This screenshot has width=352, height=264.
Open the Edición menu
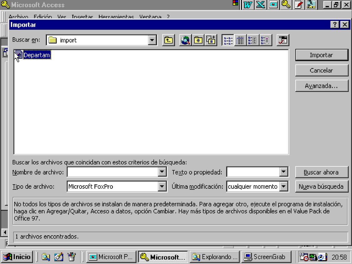tap(43, 16)
